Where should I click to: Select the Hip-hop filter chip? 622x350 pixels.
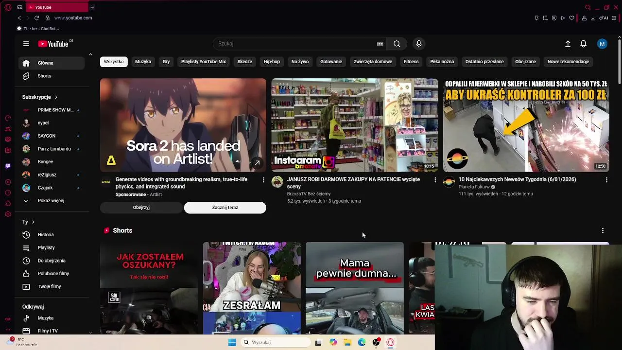tap(272, 62)
